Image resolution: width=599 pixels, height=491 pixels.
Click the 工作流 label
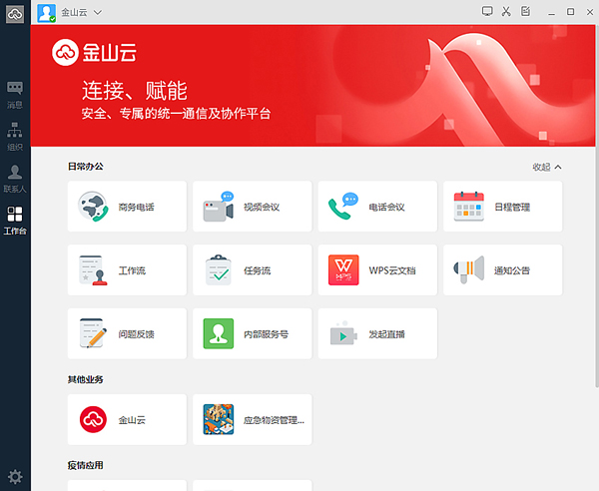click(x=132, y=270)
